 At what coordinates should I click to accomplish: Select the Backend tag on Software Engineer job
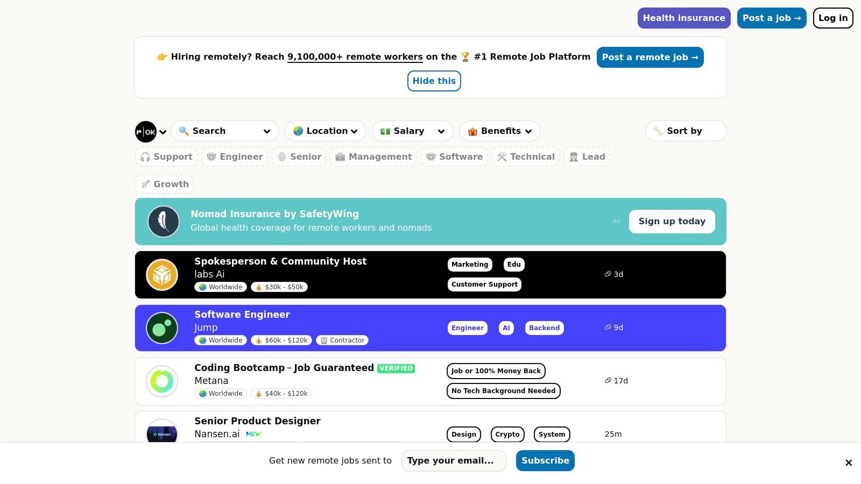pyautogui.click(x=544, y=328)
